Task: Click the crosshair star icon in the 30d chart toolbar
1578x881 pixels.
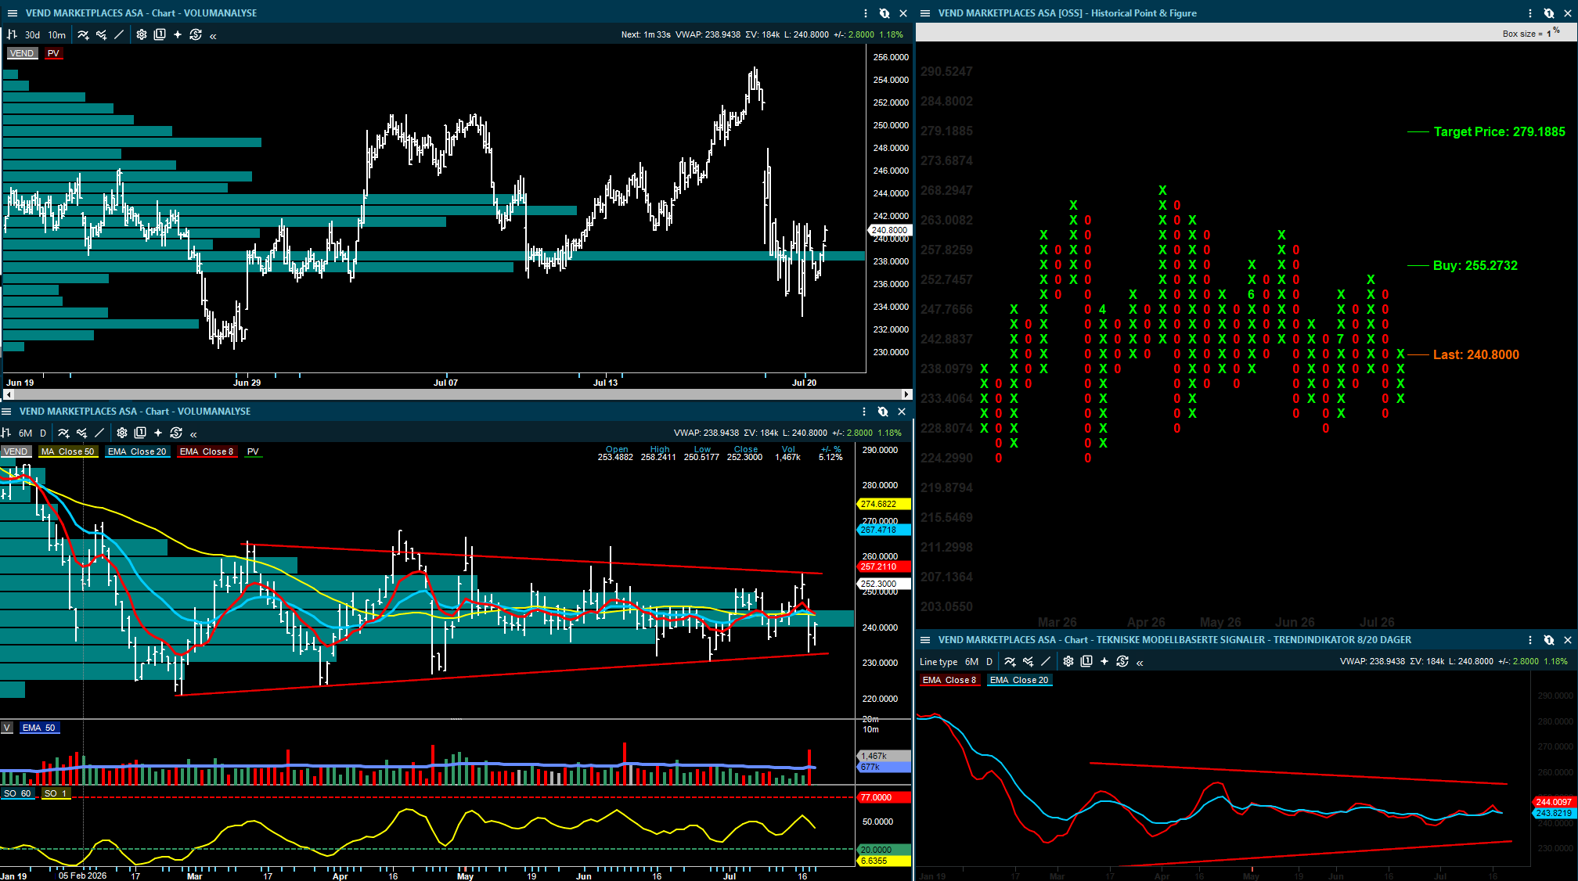Action: (x=178, y=34)
